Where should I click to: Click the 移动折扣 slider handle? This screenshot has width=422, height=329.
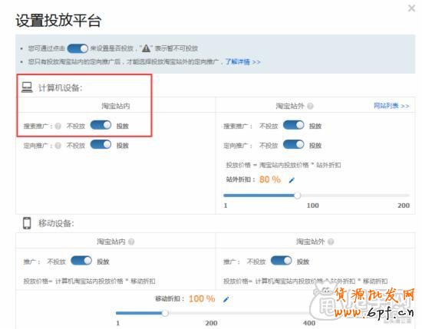coord(165,313)
